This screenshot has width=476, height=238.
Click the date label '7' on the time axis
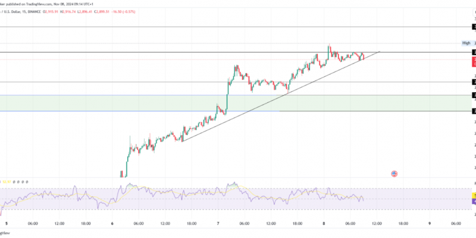coord(218,224)
